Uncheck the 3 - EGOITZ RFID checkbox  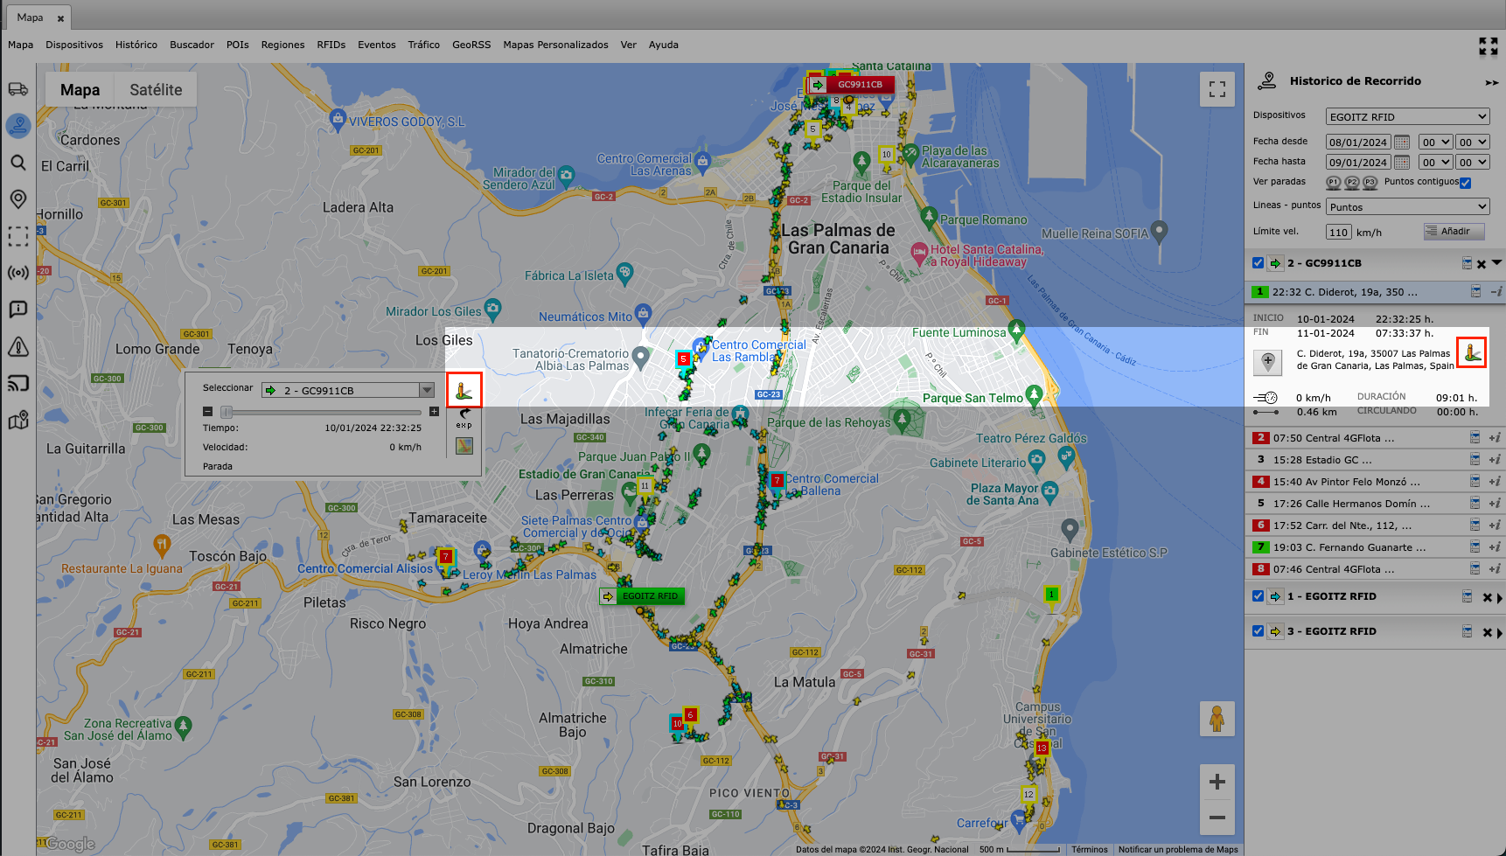[x=1258, y=631]
